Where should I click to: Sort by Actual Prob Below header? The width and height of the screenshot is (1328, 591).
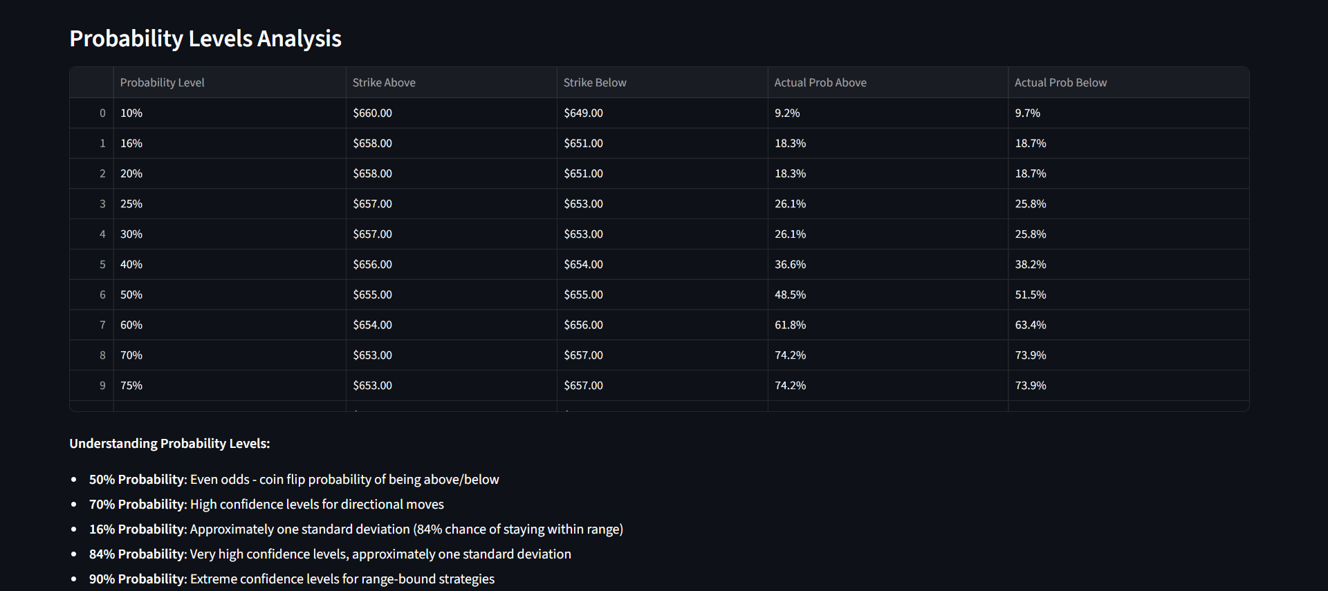pos(1060,83)
